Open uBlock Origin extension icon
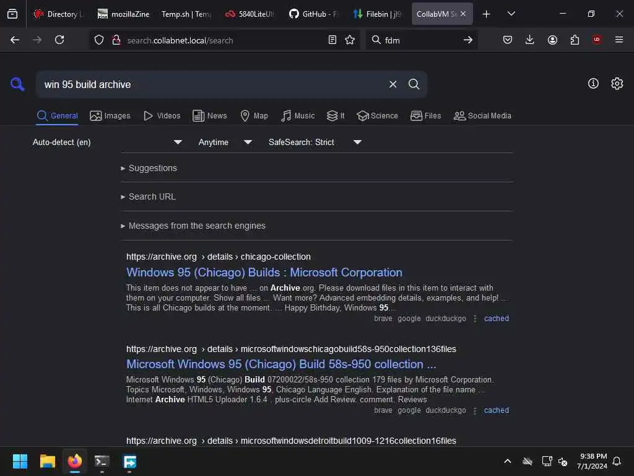 tap(596, 40)
